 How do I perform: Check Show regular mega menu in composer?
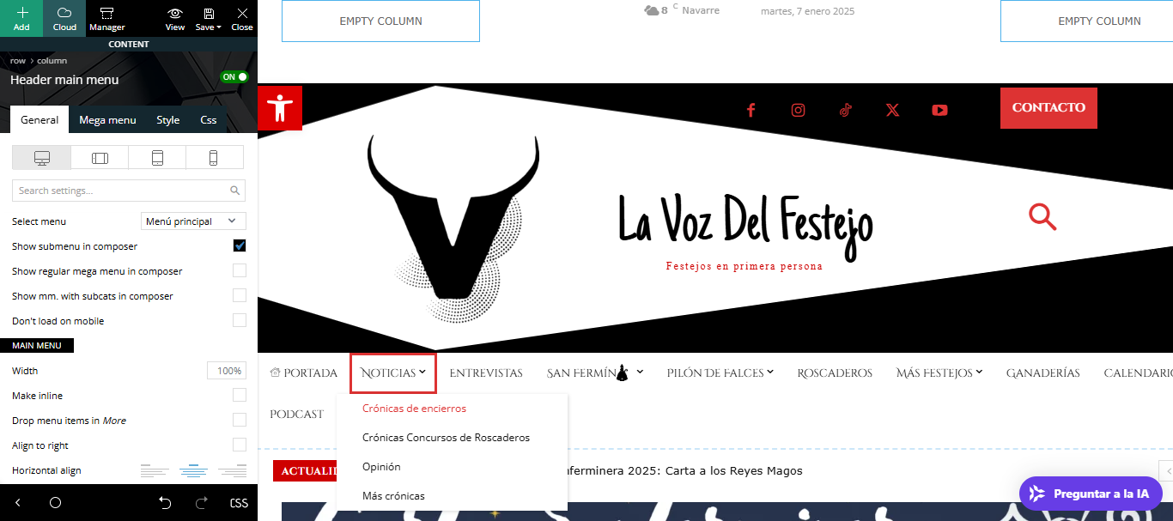(x=240, y=271)
